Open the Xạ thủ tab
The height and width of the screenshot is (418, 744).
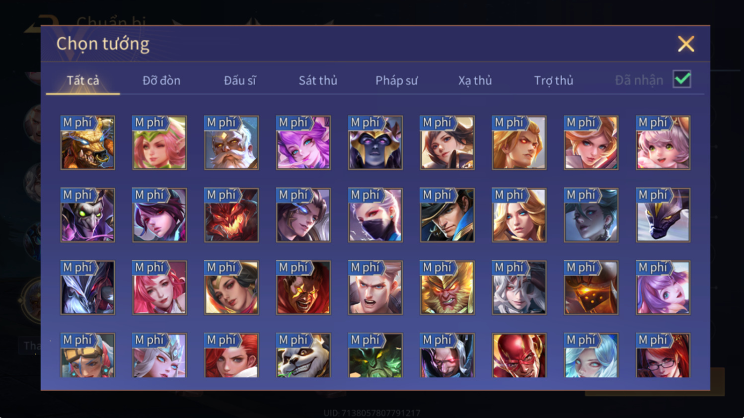click(x=475, y=80)
